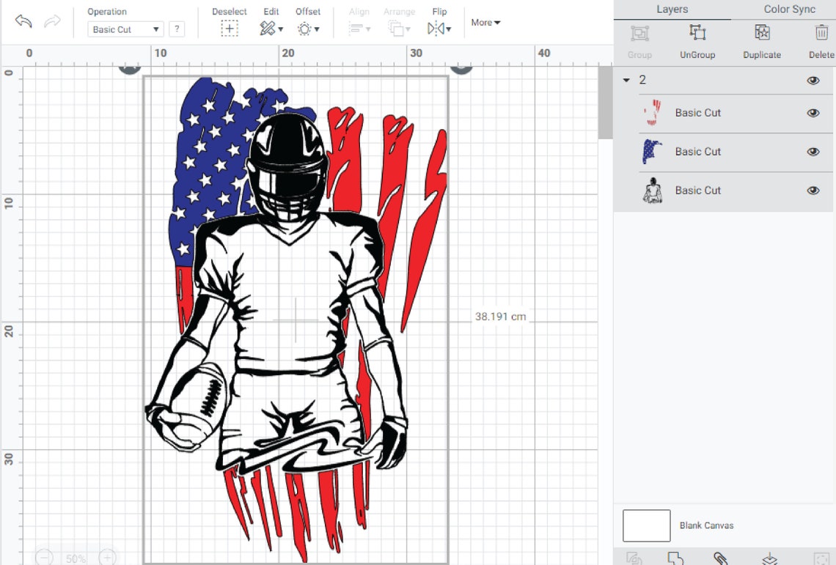Open the Operation dropdown showing Basic Cut
The width and height of the screenshot is (836, 565).
[x=125, y=29]
